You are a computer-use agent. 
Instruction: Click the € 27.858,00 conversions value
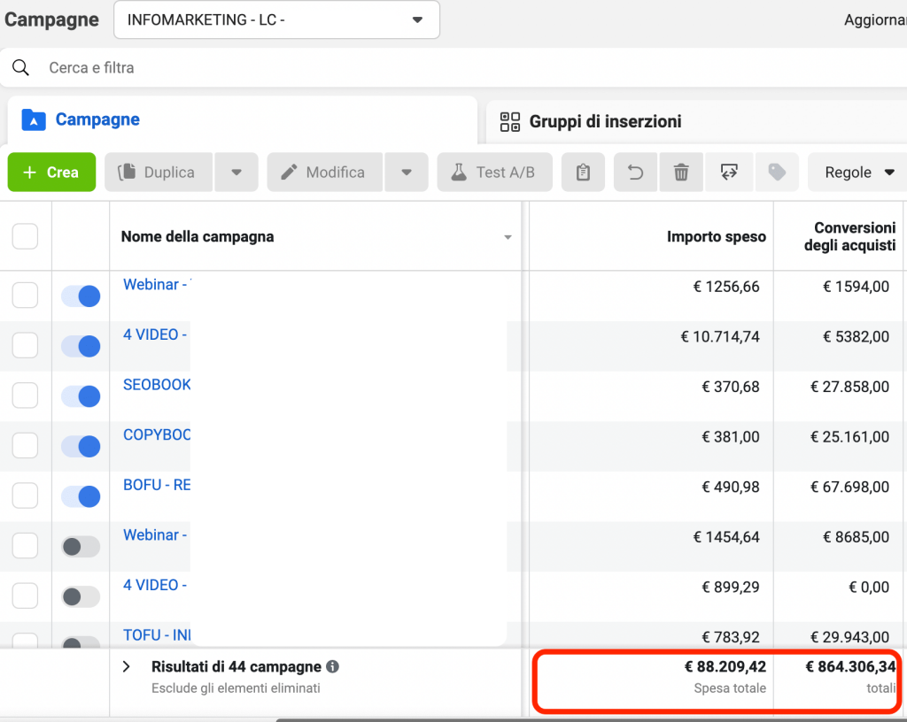click(849, 387)
